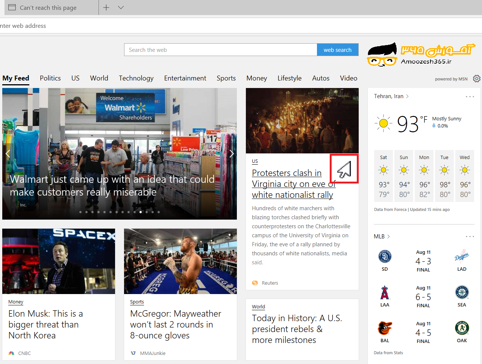Open the torchlight march photo thumbnail

click(x=302, y=121)
